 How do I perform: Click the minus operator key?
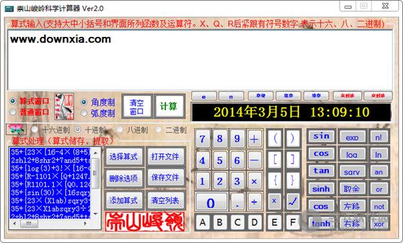254,160
